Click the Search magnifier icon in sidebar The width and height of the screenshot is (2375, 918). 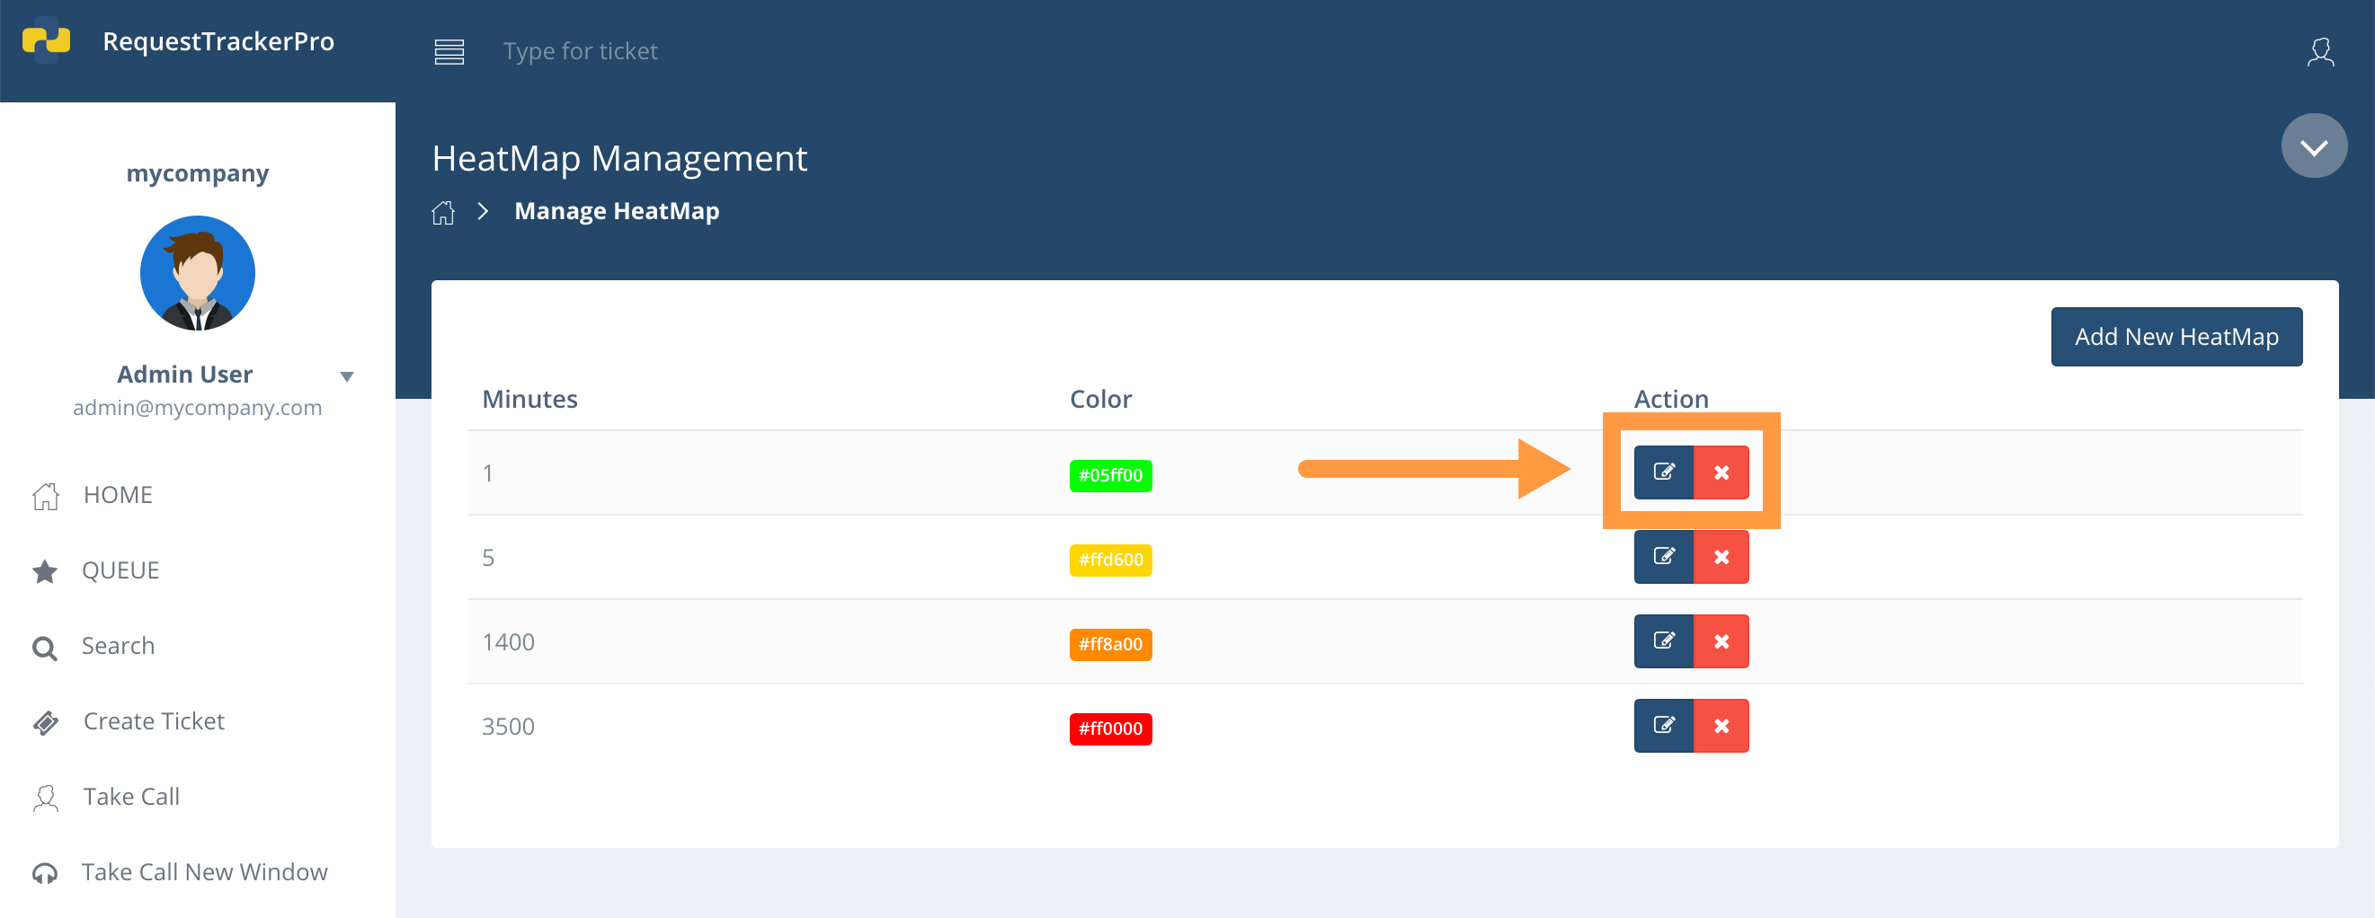44,648
